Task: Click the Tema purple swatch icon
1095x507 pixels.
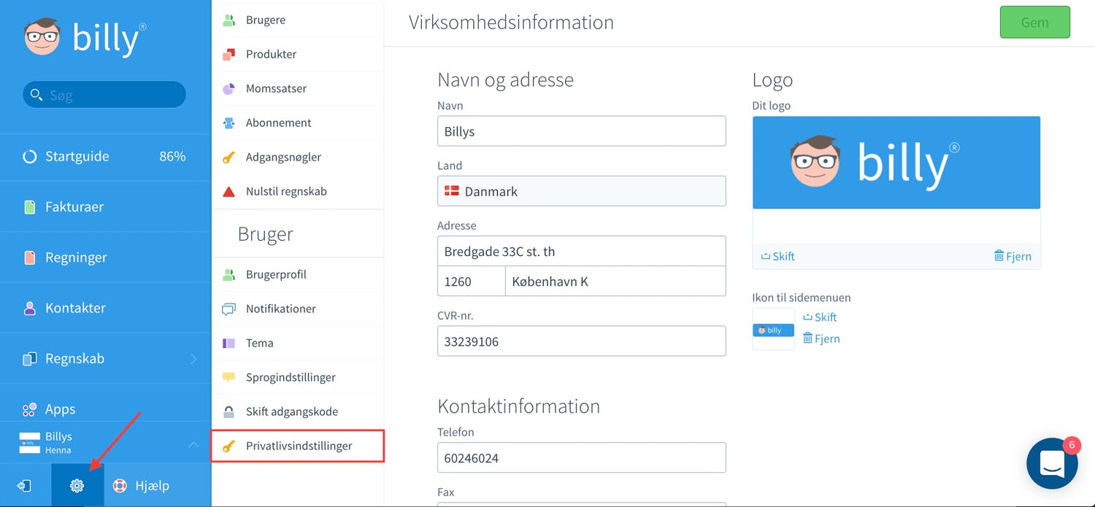Action: (x=228, y=343)
